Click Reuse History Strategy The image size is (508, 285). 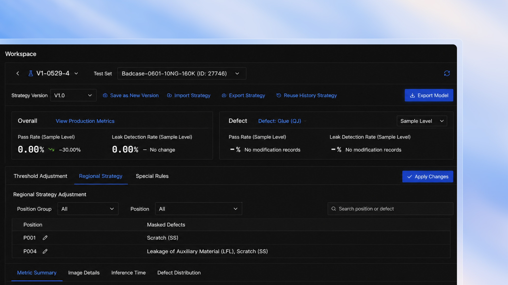(x=306, y=96)
